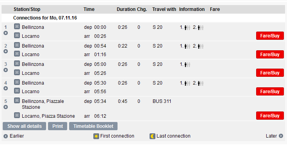Click station icon next to Bellinzona in connection 1
Image resolution: width=287 pixels, height=145 pixels.
[x=17, y=27]
